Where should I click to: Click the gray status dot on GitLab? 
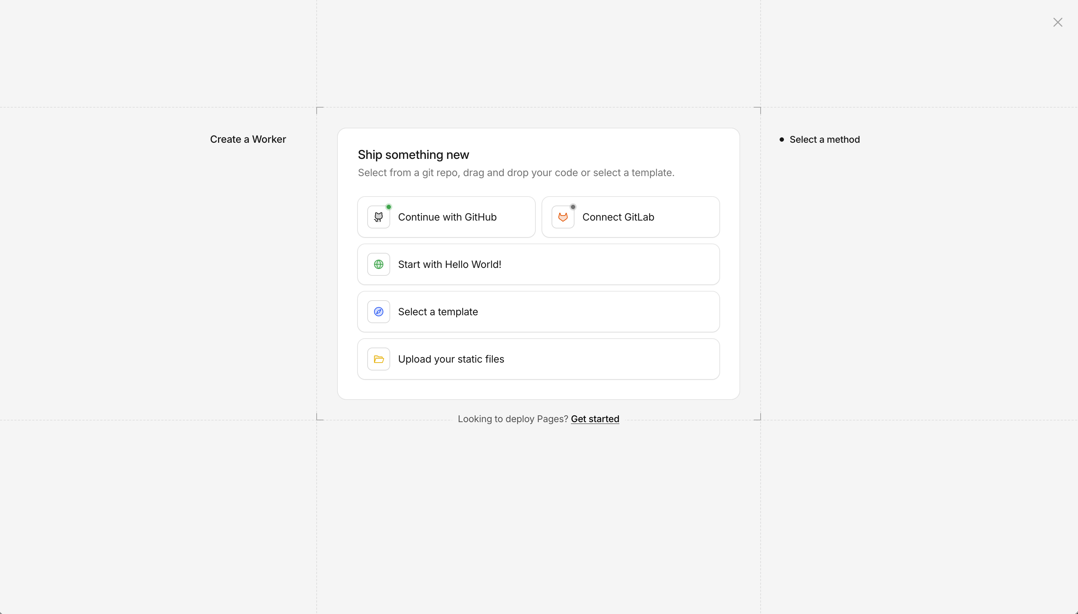(572, 207)
